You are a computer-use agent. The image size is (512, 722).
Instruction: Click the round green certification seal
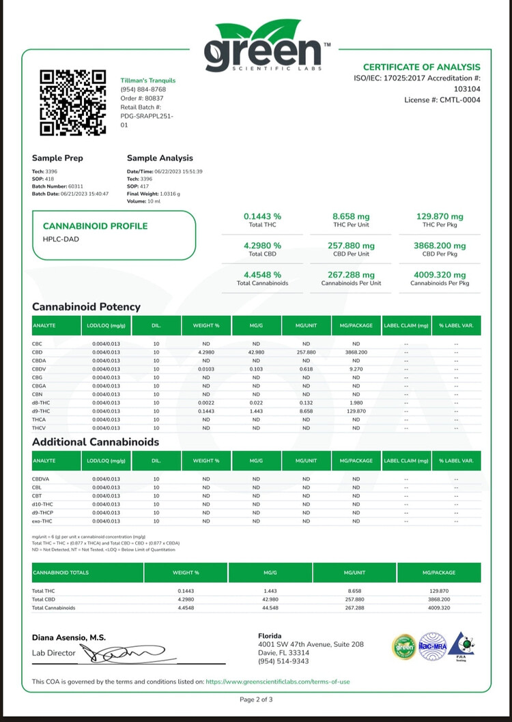click(x=403, y=646)
